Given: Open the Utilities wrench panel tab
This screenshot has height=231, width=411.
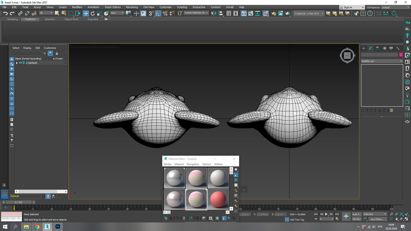Looking at the screenshot, I should pos(398,48).
